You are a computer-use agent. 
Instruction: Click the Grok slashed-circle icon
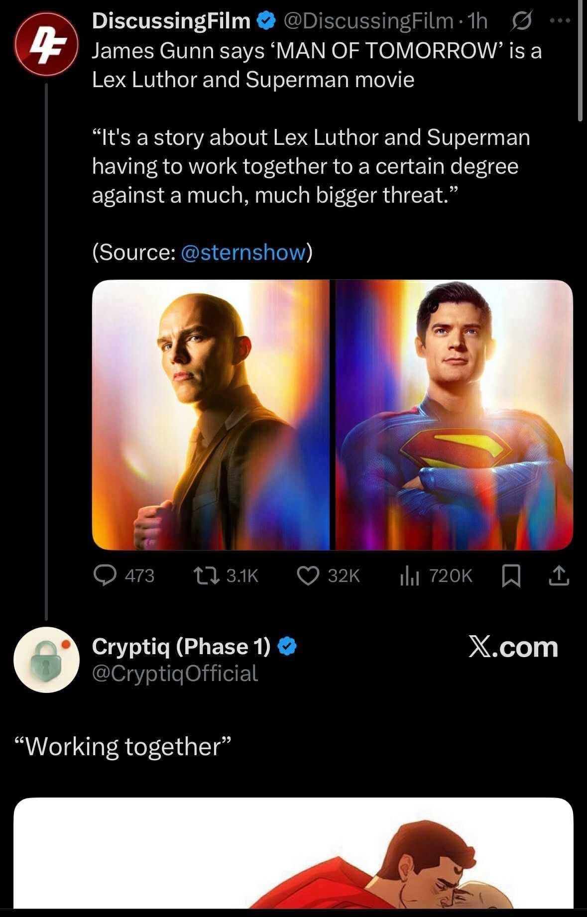click(x=521, y=21)
